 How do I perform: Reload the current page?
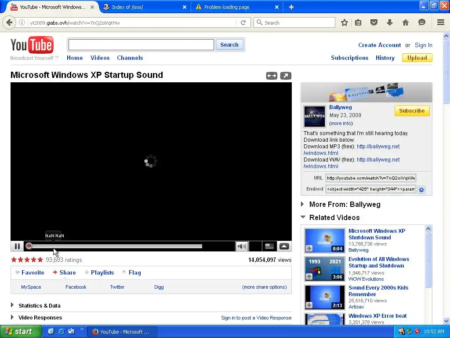(x=243, y=23)
